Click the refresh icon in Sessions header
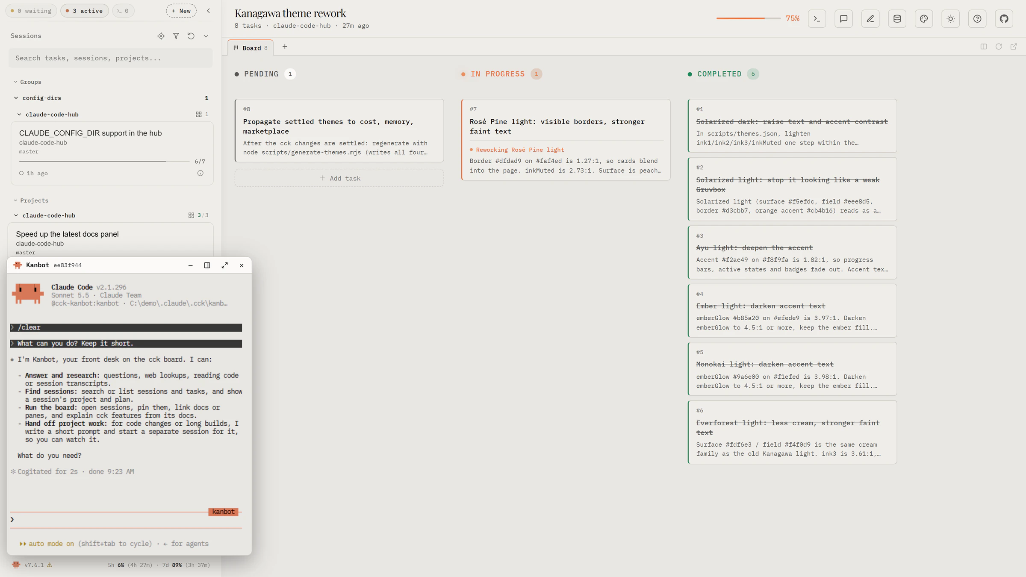The image size is (1026, 577). (191, 36)
